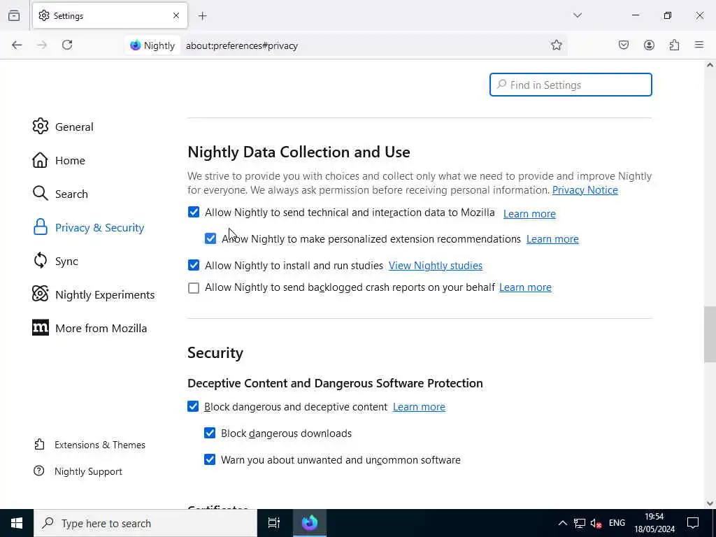Image resolution: width=716 pixels, height=537 pixels.
Task: Enable backlogged crash reports checkbox
Action: (x=194, y=287)
